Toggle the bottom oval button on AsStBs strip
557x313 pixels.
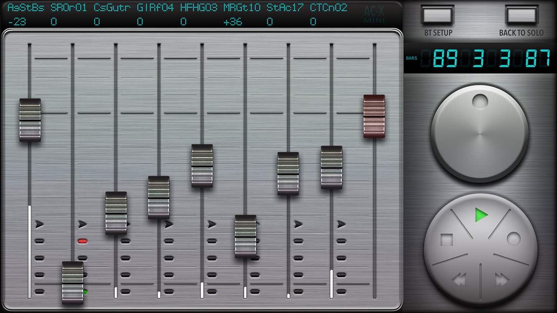[40, 291]
